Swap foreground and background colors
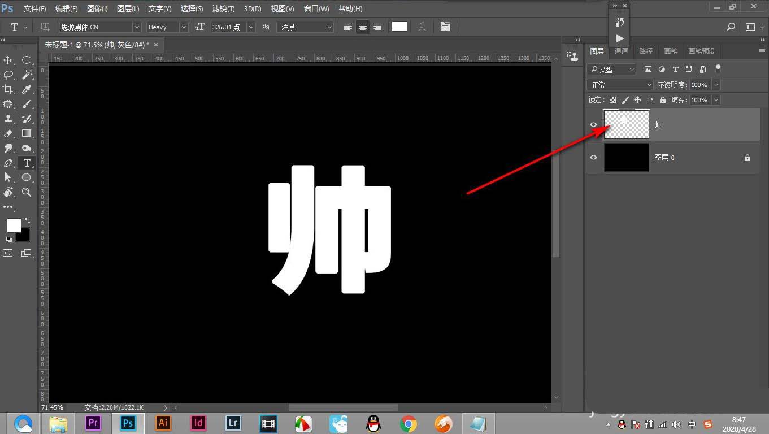 coord(27,220)
